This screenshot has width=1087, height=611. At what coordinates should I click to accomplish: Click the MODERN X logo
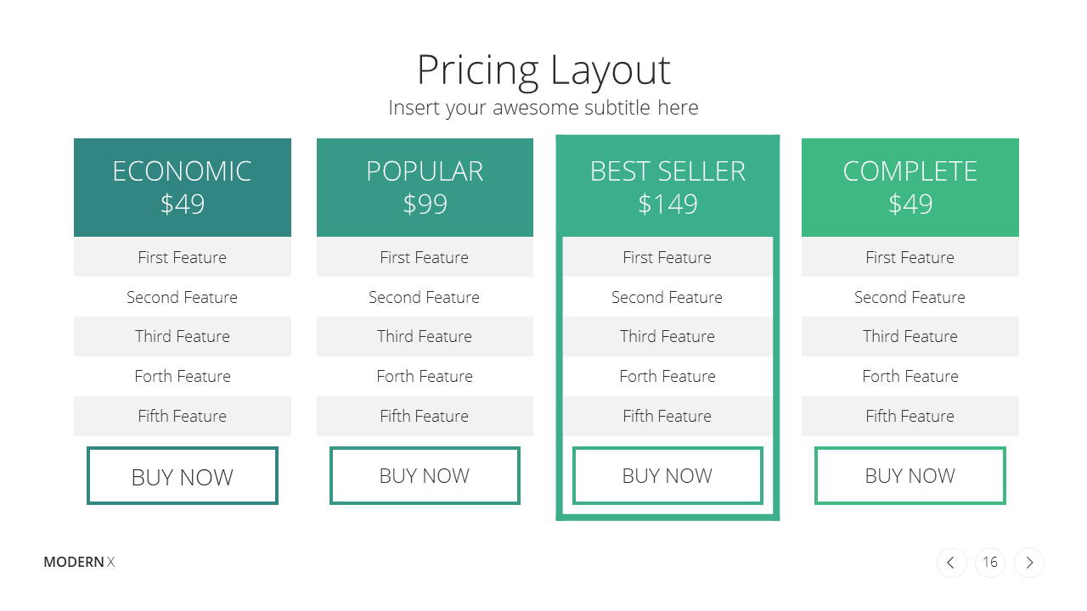point(79,562)
